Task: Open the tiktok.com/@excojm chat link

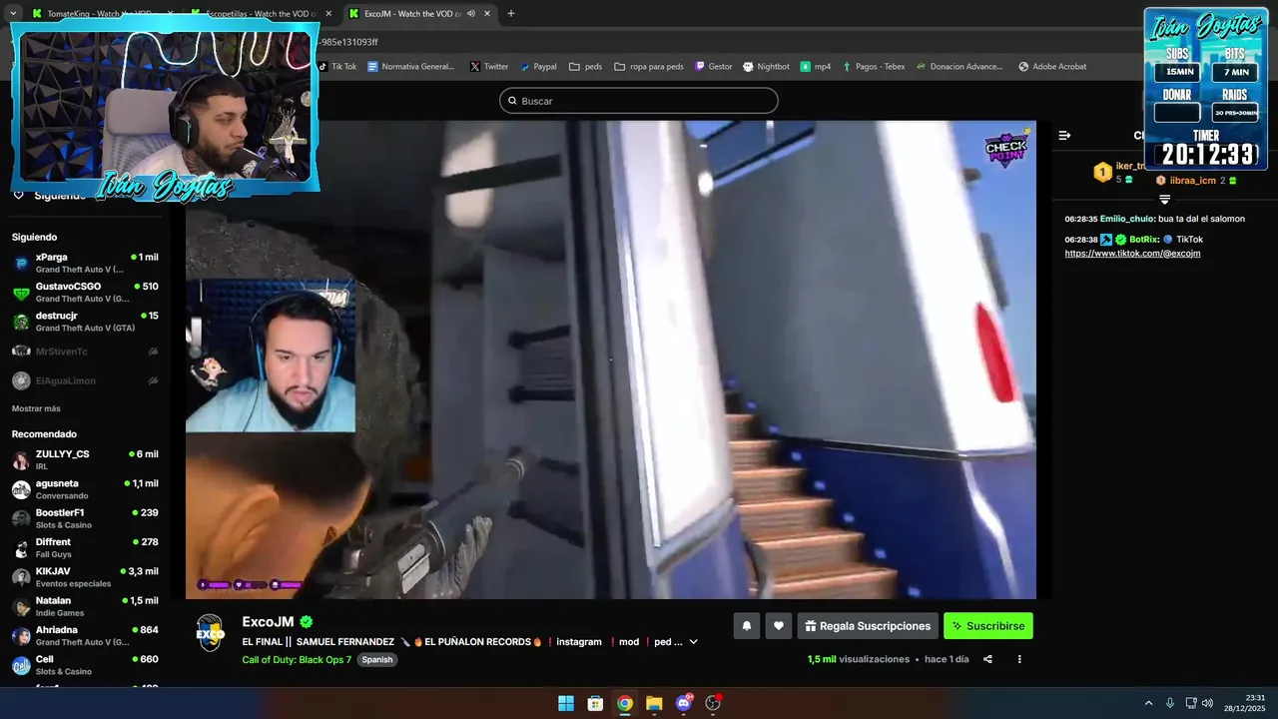Action: point(1132,254)
